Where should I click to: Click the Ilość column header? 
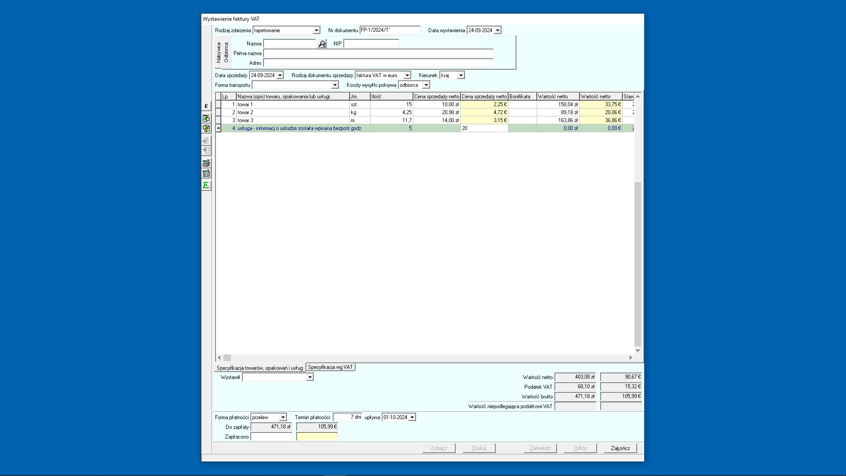coord(392,97)
